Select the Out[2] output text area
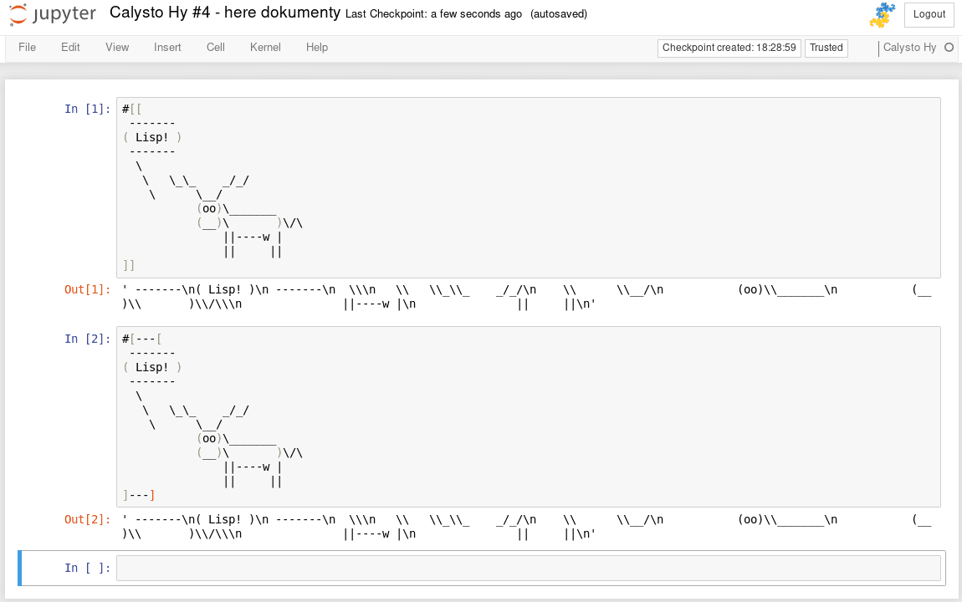This screenshot has height=602, width=962. (x=528, y=527)
